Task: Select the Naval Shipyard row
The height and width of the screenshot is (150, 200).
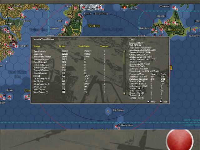Action: pos(69,62)
